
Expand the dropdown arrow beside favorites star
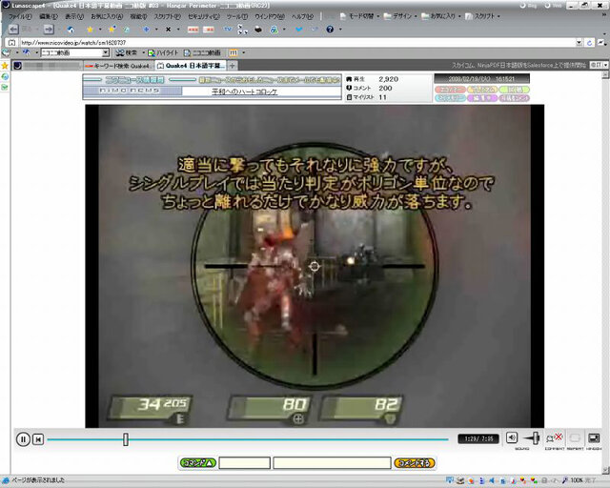pyautogui.click(x=100, y=30)
